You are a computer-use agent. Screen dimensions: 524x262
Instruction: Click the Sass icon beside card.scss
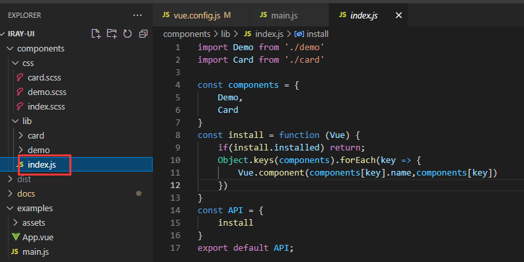coord(20,77)
